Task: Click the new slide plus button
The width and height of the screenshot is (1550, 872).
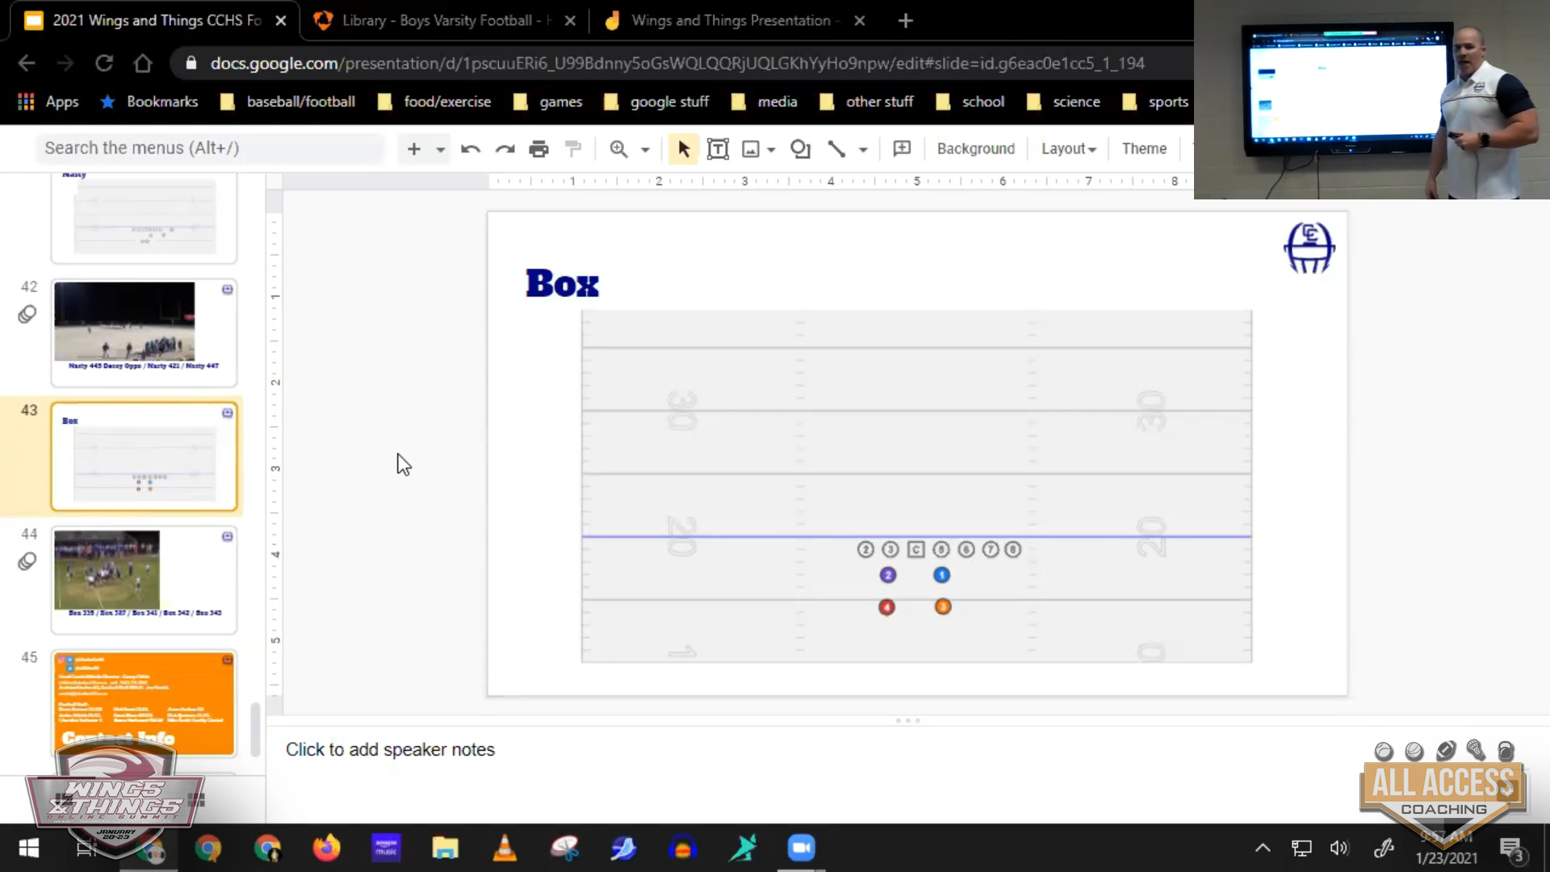Action: tap(414, 149)
